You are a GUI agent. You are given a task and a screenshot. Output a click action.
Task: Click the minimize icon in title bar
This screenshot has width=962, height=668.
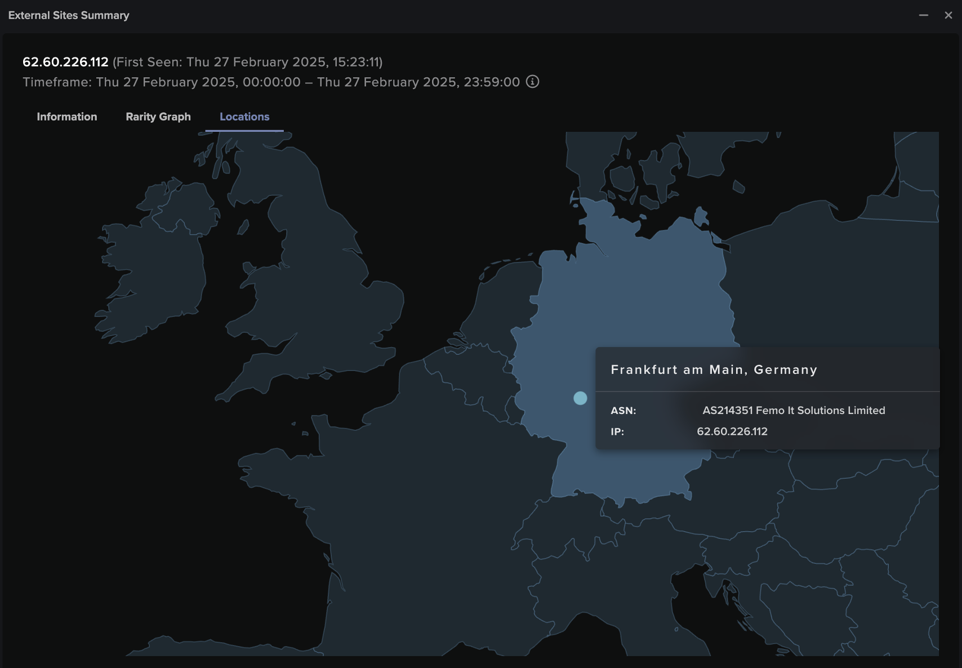[x=924, y=15]
